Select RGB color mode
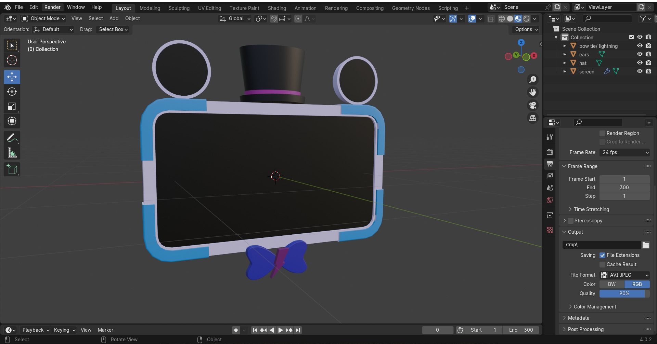657x344 pixels. pyautogui.click(x=637, y=284)
